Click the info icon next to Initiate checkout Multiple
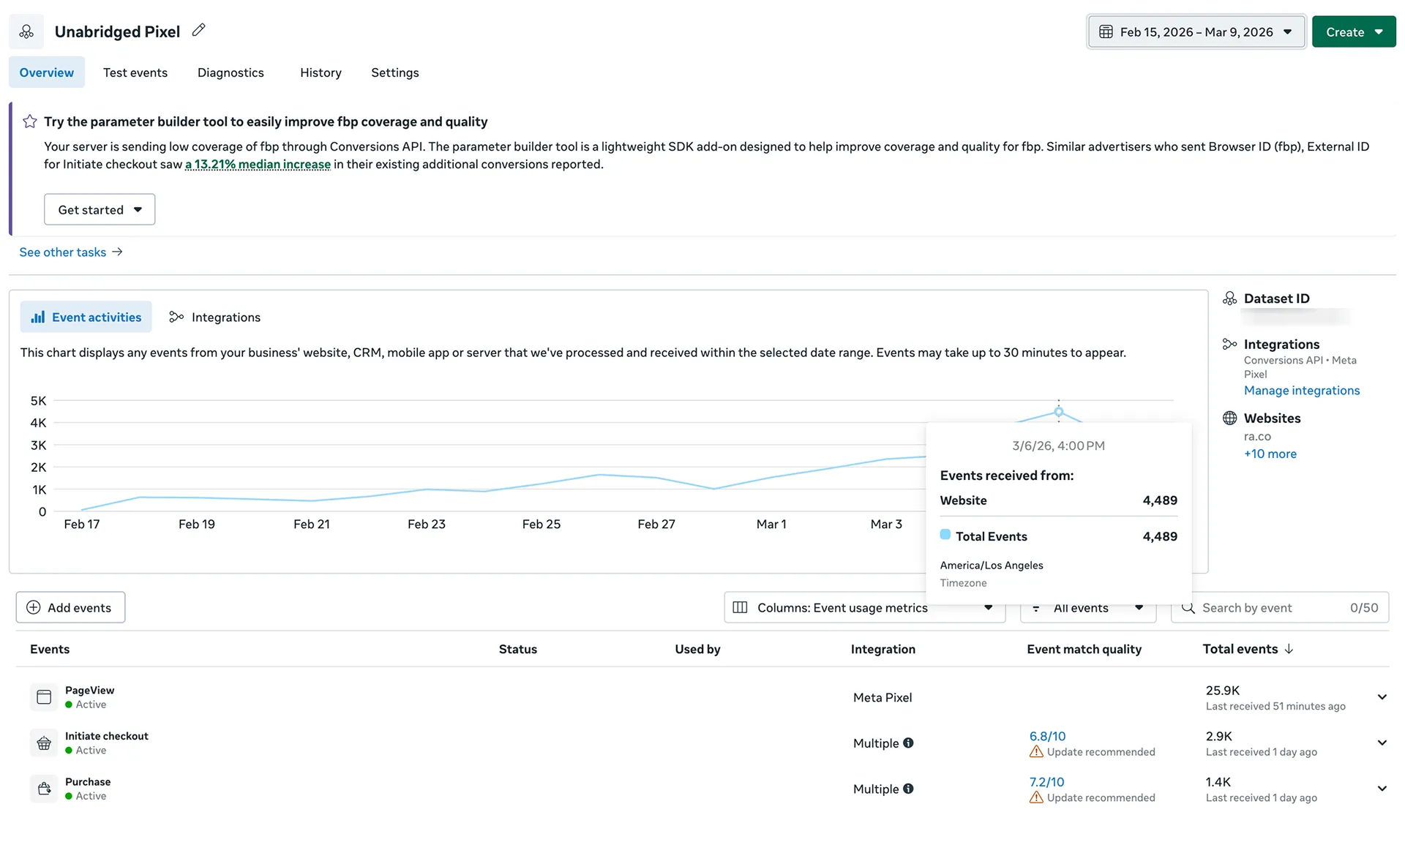 point(908,743)
